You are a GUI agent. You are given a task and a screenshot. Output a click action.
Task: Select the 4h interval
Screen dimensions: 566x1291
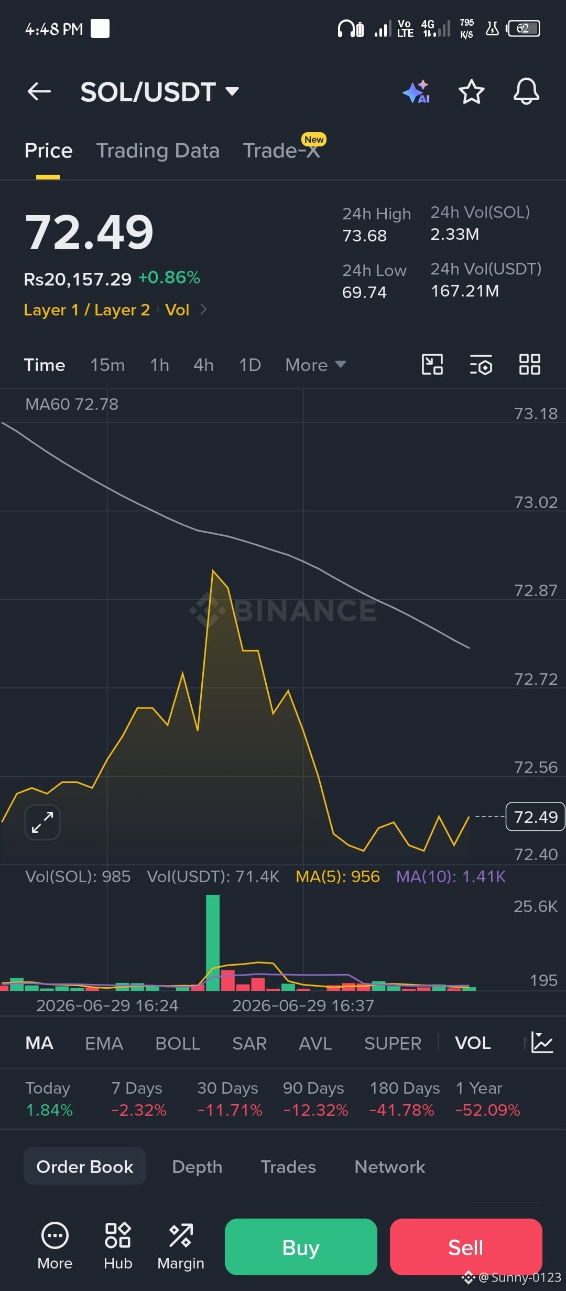[x=203, y=365]
